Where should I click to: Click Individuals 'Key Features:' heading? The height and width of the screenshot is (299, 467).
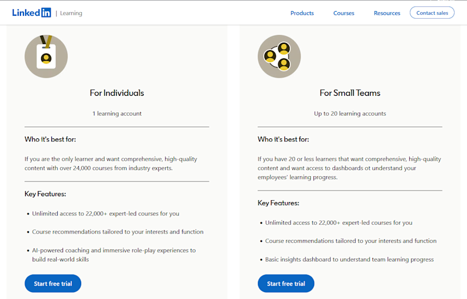(x=46, y=194)
